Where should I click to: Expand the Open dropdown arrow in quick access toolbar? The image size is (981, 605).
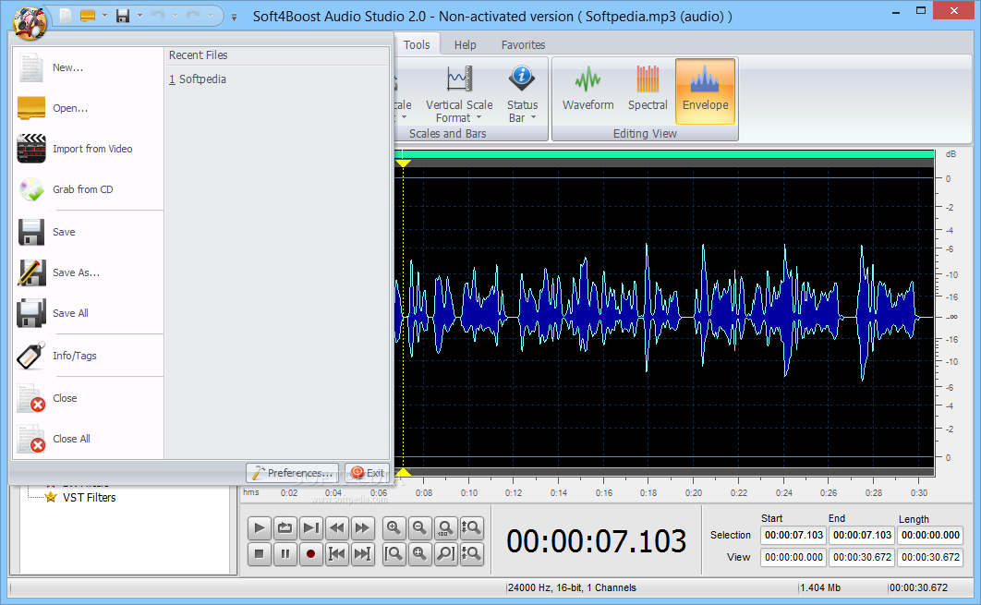pyautogui.click(x=104, y=16)
